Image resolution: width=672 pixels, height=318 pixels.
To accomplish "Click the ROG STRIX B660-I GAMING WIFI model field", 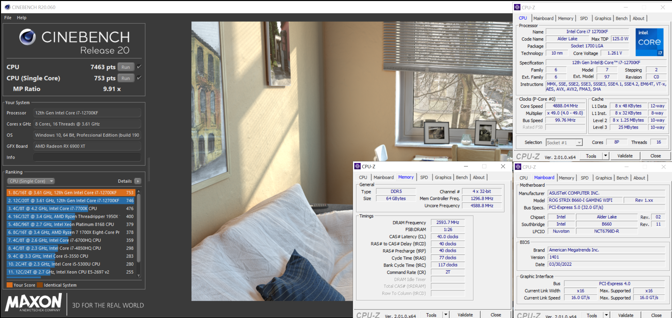I will pyautogui.click(x=585, y=200).
